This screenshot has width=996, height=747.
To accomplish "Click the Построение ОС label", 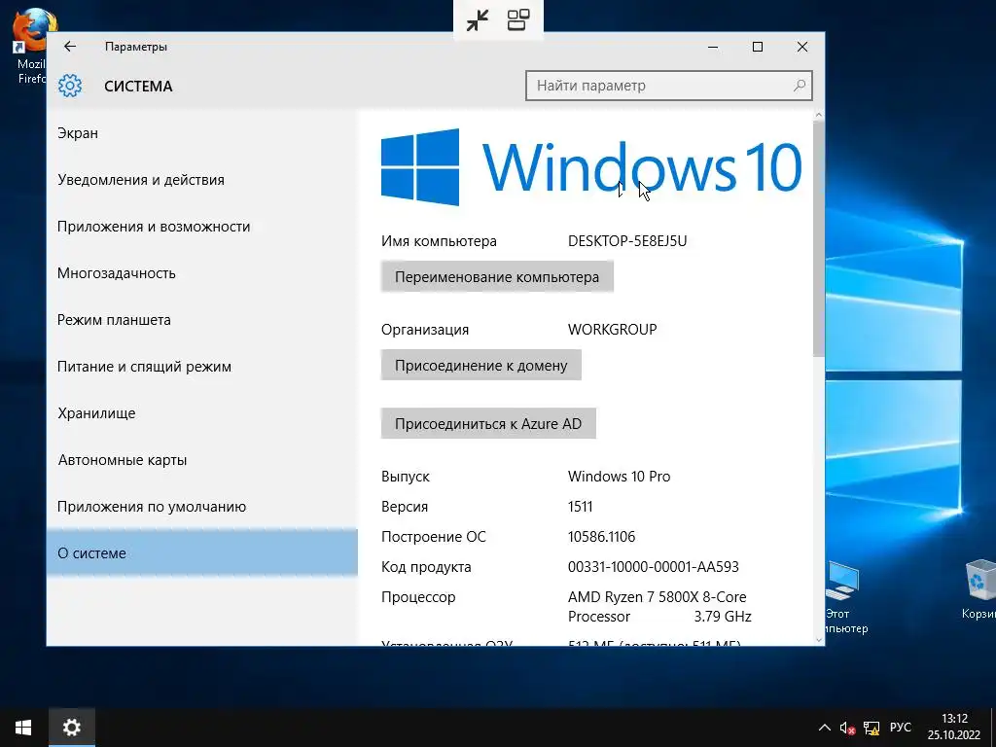I will (x=433, y=537).
